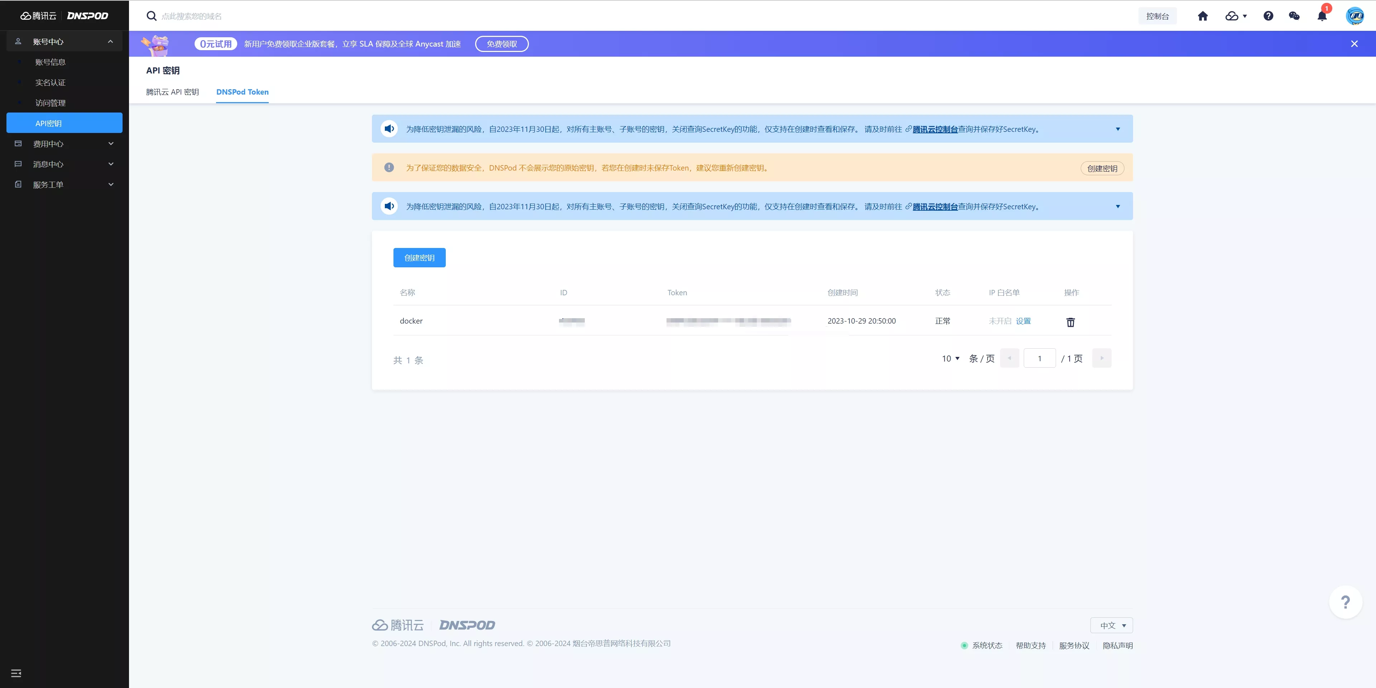Delete the docker token via trash icon
Screen dimensions: 1376x688
coord(1070,322)
